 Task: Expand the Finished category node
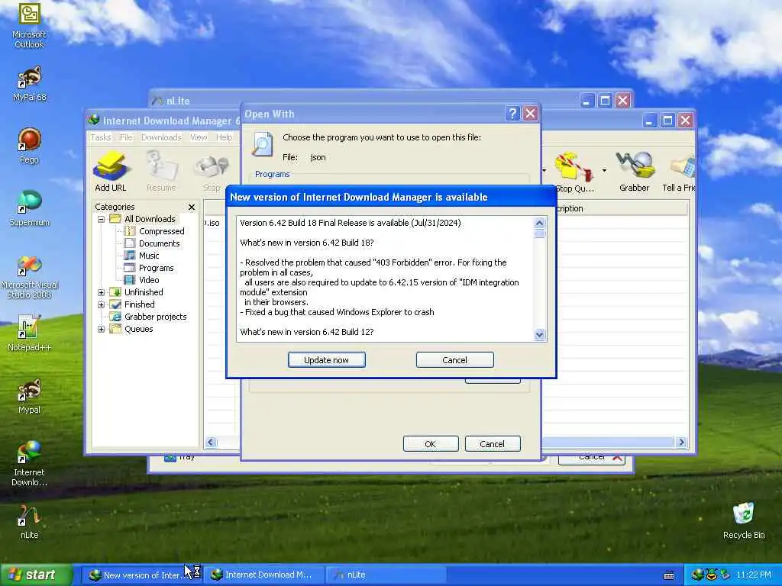[102, 304]
